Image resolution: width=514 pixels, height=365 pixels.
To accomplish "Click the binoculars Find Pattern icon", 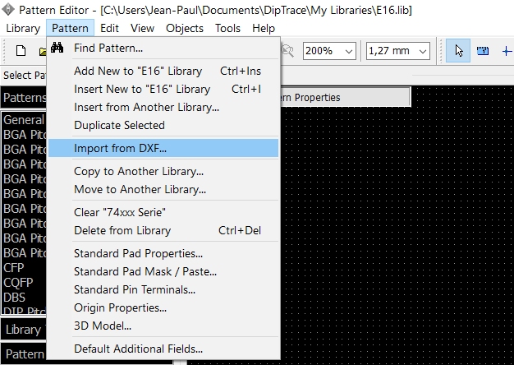I will [x=57, y=48].
